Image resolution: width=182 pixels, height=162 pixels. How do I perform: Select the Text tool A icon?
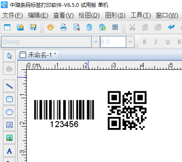click(9, 151)
